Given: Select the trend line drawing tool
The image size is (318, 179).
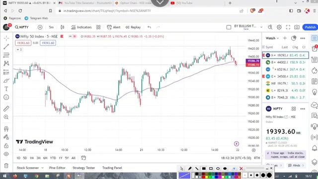Looking at the screenshot, I should pyautogui.click(x=6, y=46).
